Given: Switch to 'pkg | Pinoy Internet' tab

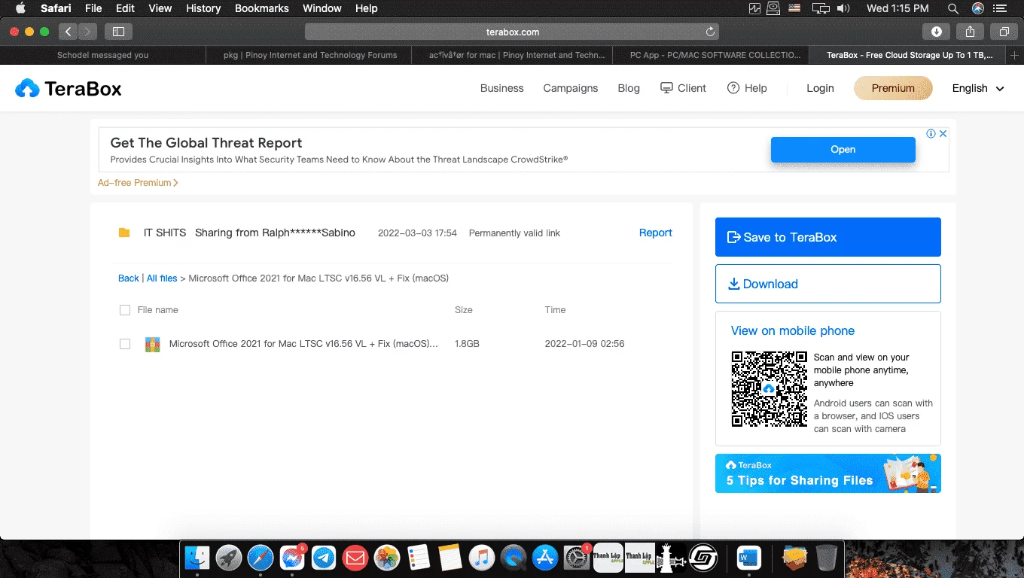Looking at the screenshot, I should pos(309,55).
